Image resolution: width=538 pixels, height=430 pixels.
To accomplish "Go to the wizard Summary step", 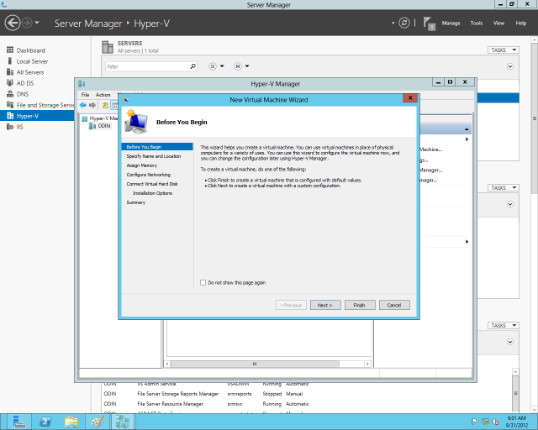I will [136, 202].
